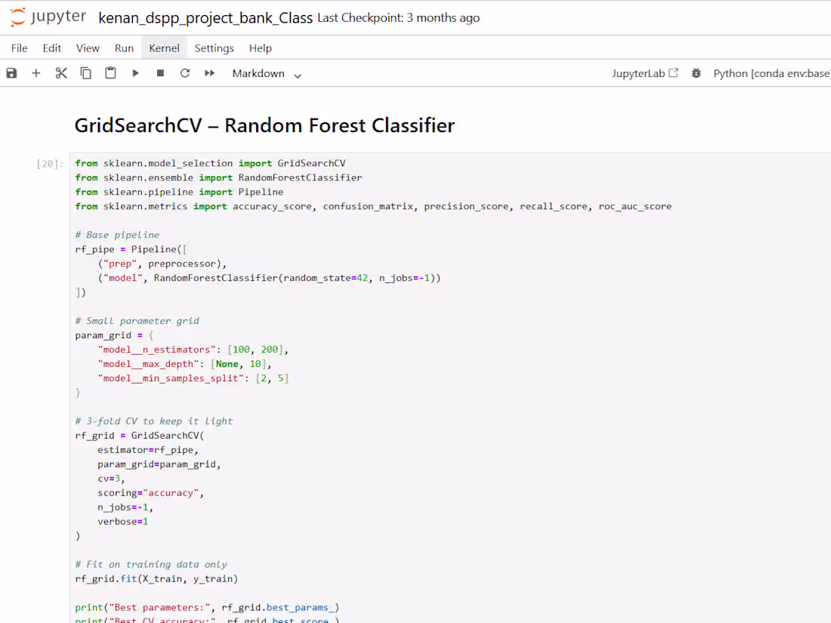831x623 pixels.
Task: Click the GridSearchCV import line
Action: (x=211, y=163)
